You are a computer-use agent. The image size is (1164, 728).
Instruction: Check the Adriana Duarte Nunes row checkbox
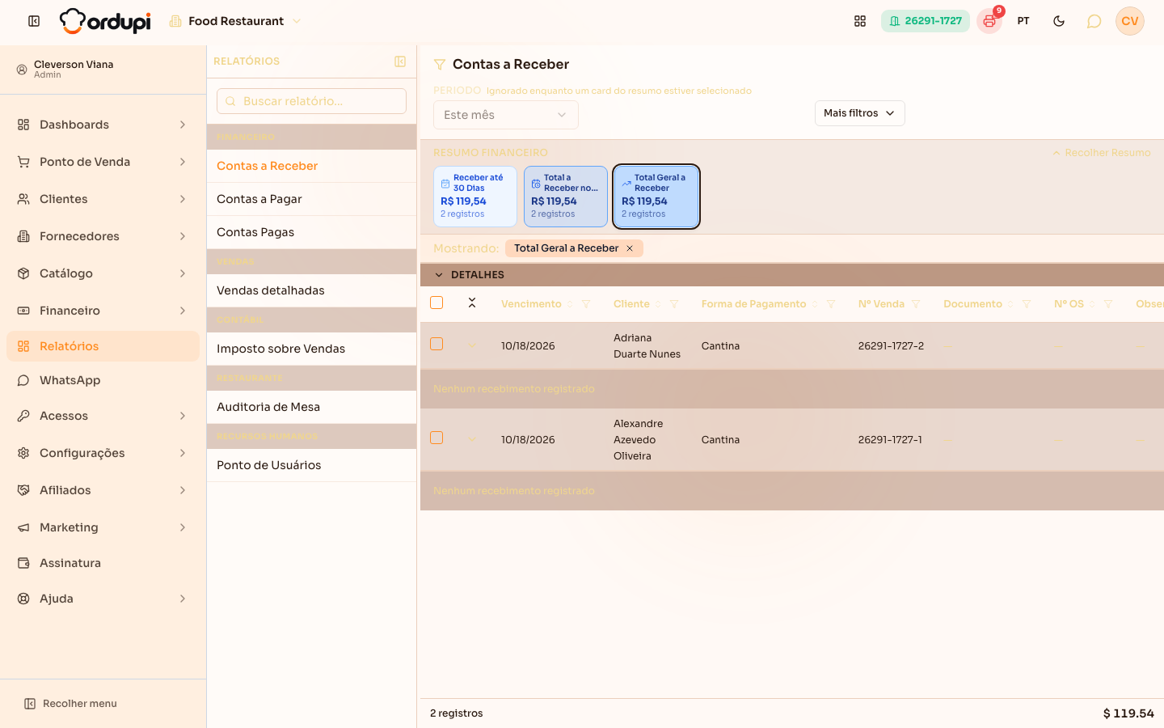436,344
